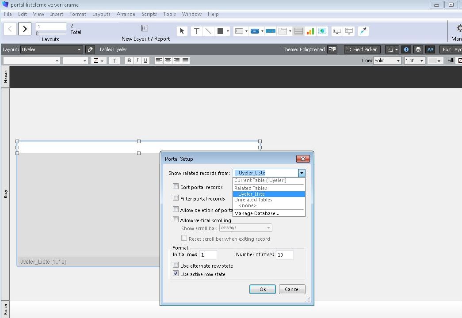Pick the Line drawing tool
Viewport: 462px width, 318px height.
coord(208,31)
